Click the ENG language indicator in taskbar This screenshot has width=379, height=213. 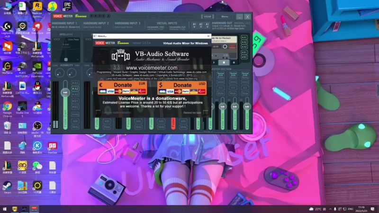pyautogui.click(x=350, y=209)
